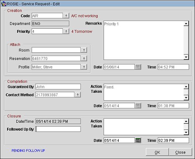Image resolution: width=195 pixels, height=159 pixels.
Task: Open the Completion date calendar picker
Action: click(x=138, y=106)
